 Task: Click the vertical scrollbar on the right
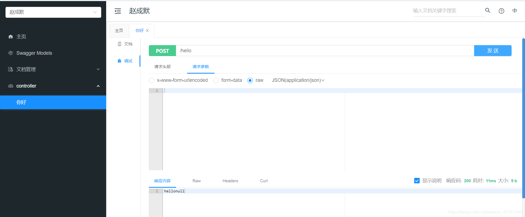pyautogui.click(x=523, y=118)
